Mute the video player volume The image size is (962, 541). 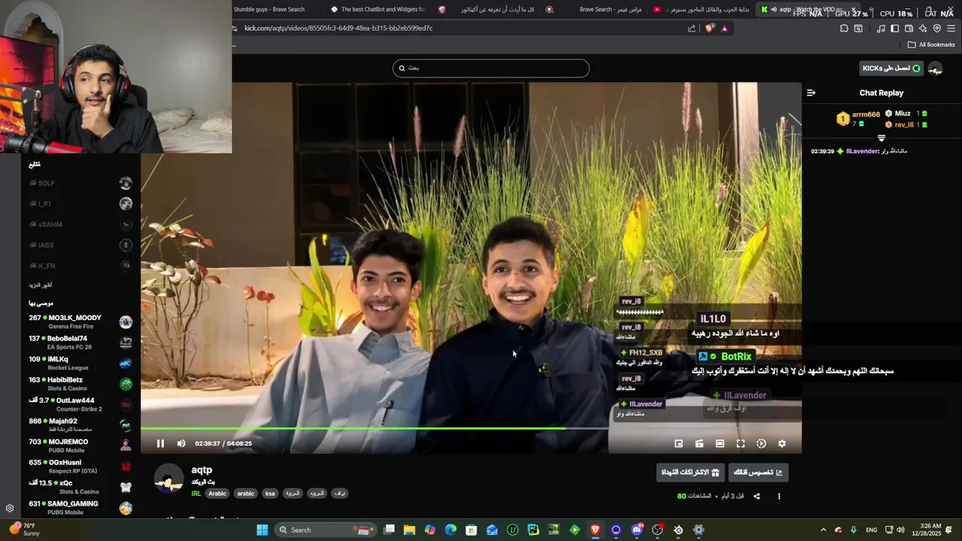click(x=181, y=443)
